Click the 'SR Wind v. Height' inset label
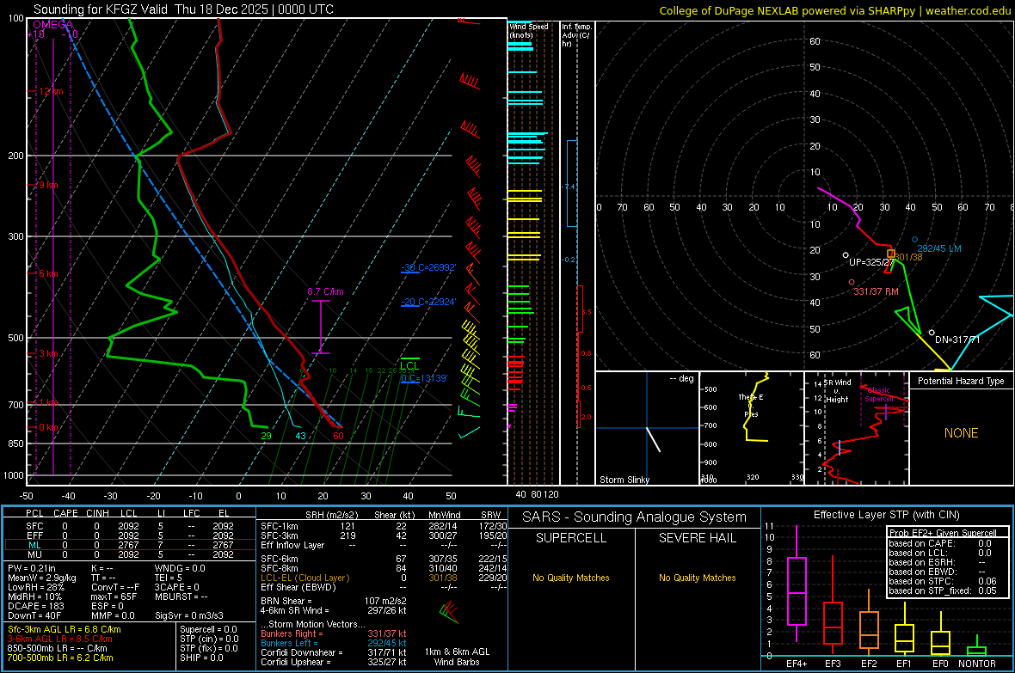The height and width of the screenshot is (673, 1015). coord(838,391)
